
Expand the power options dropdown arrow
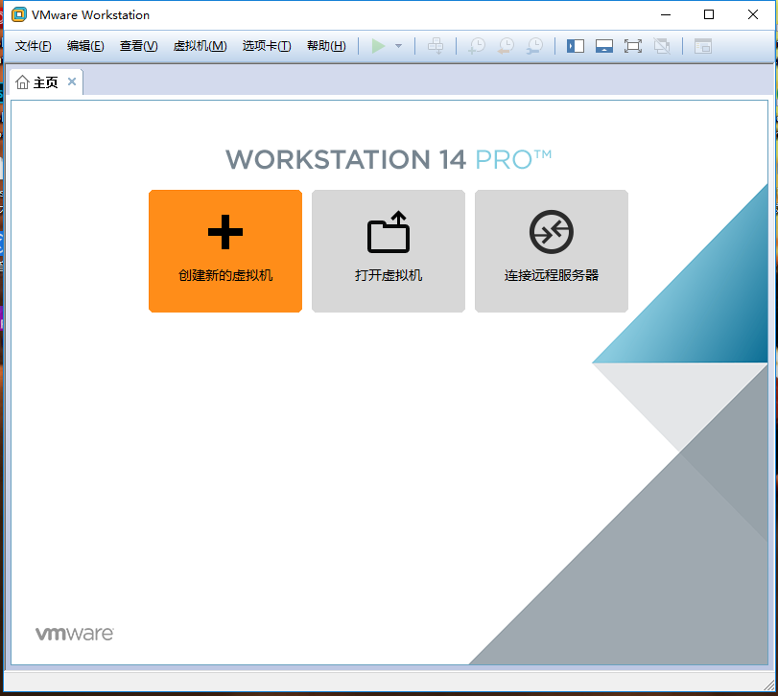[398, 46]
